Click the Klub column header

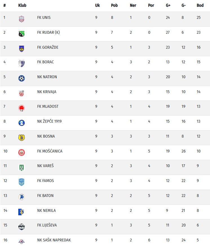click(22, 5)
